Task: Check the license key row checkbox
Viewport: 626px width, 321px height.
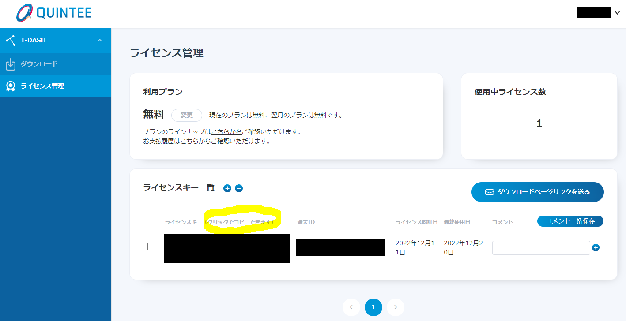Action: (x=151, y=246)
